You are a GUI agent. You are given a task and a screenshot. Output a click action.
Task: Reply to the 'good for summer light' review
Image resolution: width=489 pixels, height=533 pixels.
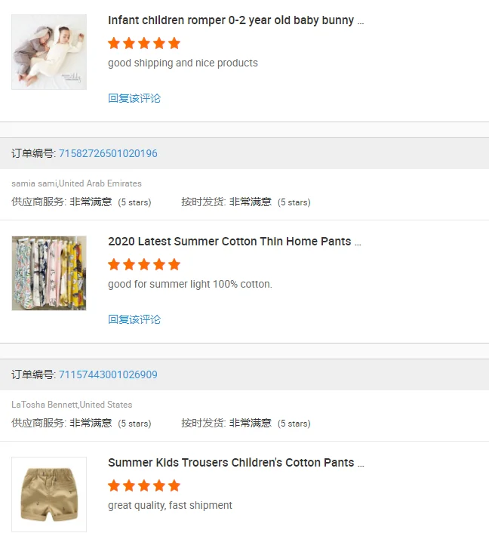click(x=134, y=319)
